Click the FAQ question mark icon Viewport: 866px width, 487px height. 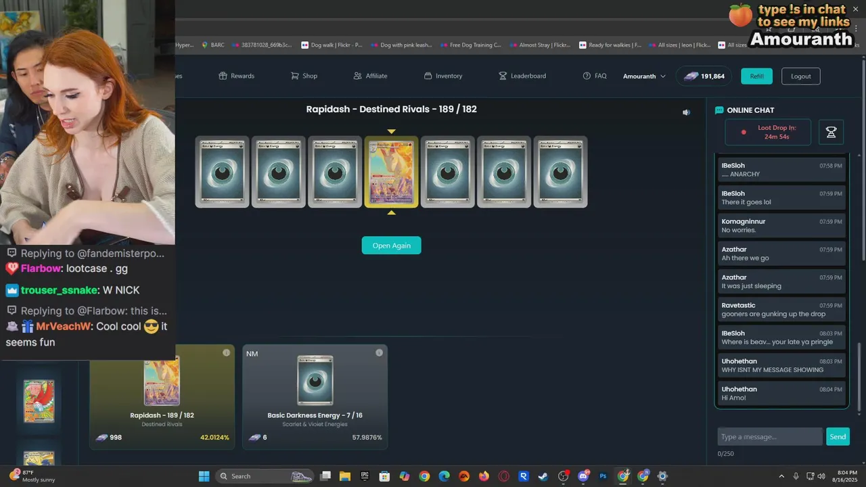[587, 76]
